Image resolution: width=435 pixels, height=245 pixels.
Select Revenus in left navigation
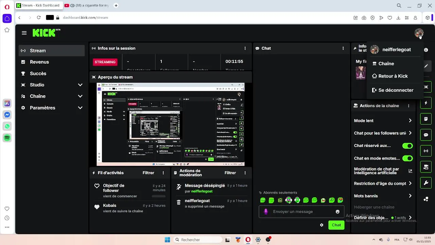click(52, 62)
